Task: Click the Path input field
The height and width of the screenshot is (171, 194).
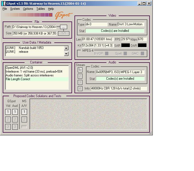Action: [34, 27]
